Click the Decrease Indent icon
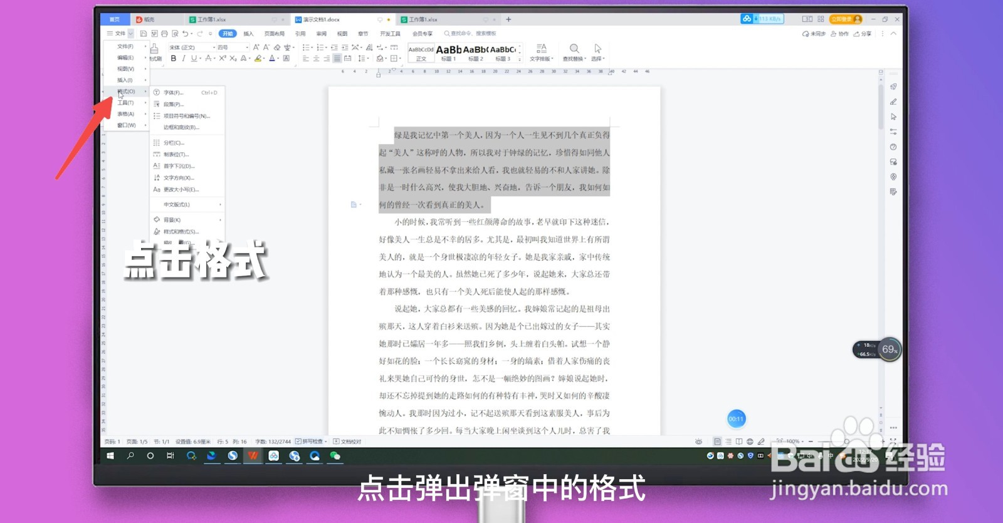The image size is (1003, 523). [x=334, y=47]
